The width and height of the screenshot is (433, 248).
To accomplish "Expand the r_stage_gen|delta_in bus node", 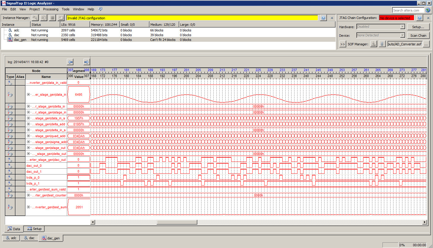I will [x=28, y=106].
